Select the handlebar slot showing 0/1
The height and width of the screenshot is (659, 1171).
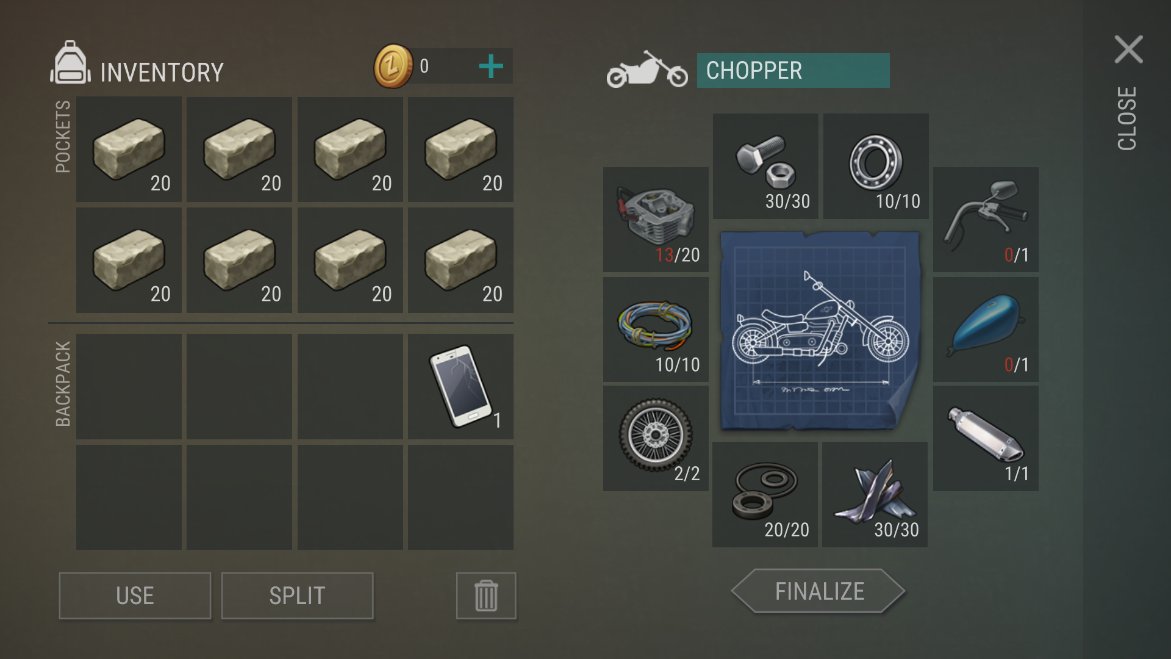pos(986,220)
